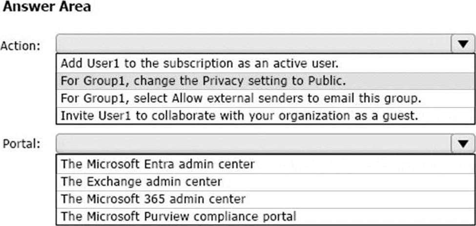Choose Invite User1 as a guest option
The image size is (476, 226).
(265, 116)
